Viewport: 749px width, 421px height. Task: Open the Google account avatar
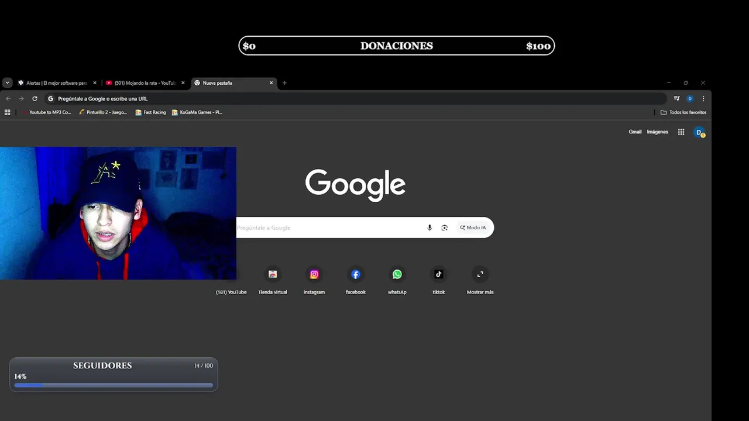click(699, 133)
